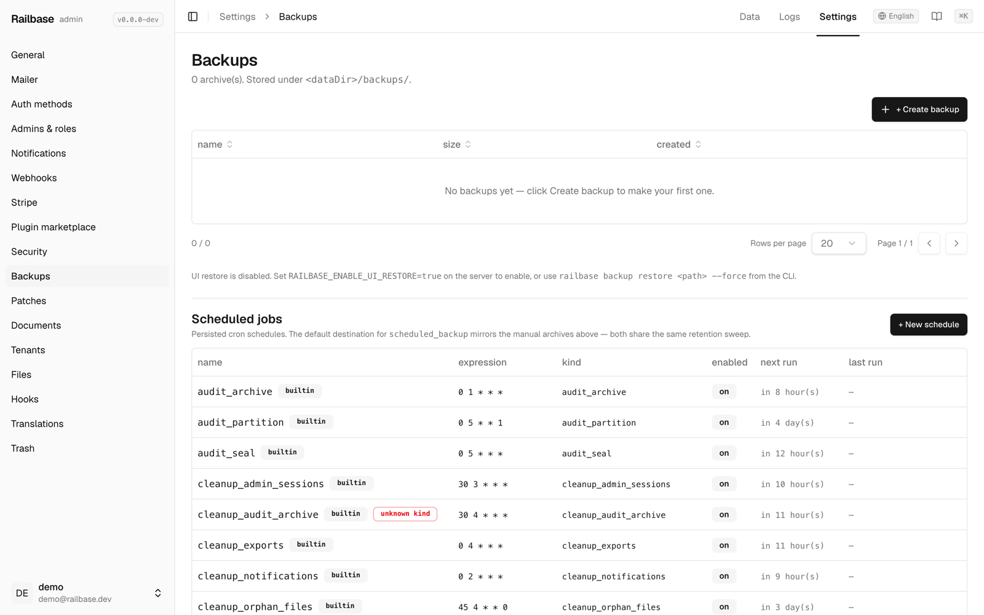Select the audit_partition job name
The width and height of the screenshot is (984, 615).
(x=240, y=423)
